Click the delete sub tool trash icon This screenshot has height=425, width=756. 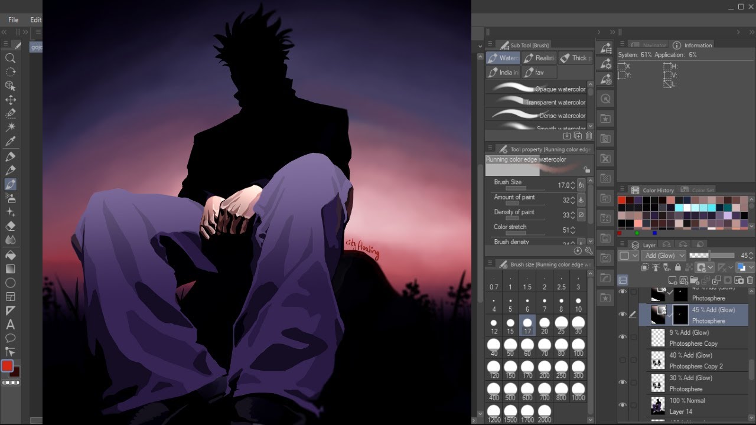click(x=589, y=136)
